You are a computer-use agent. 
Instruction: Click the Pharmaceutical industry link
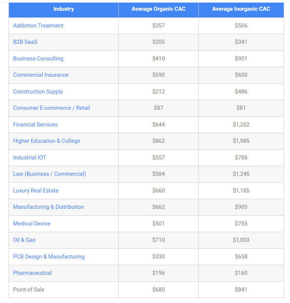click(32, 273)
